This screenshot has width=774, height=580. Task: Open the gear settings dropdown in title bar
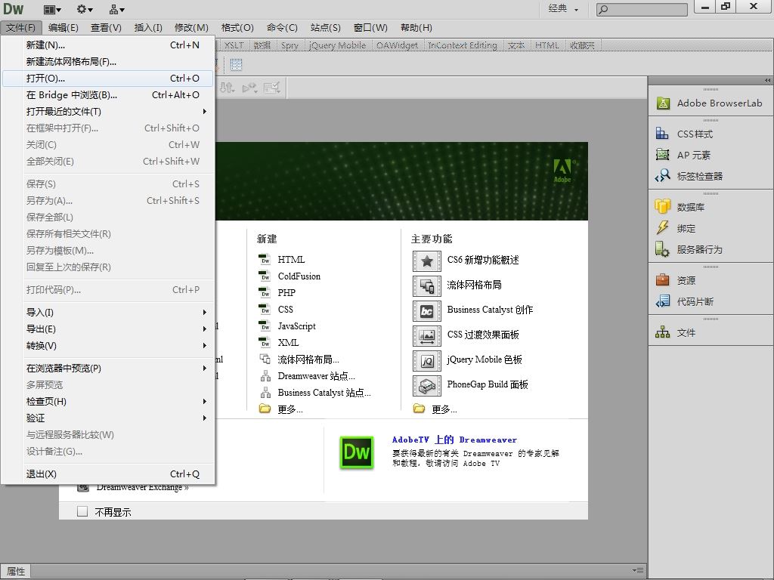coord(85,9)
